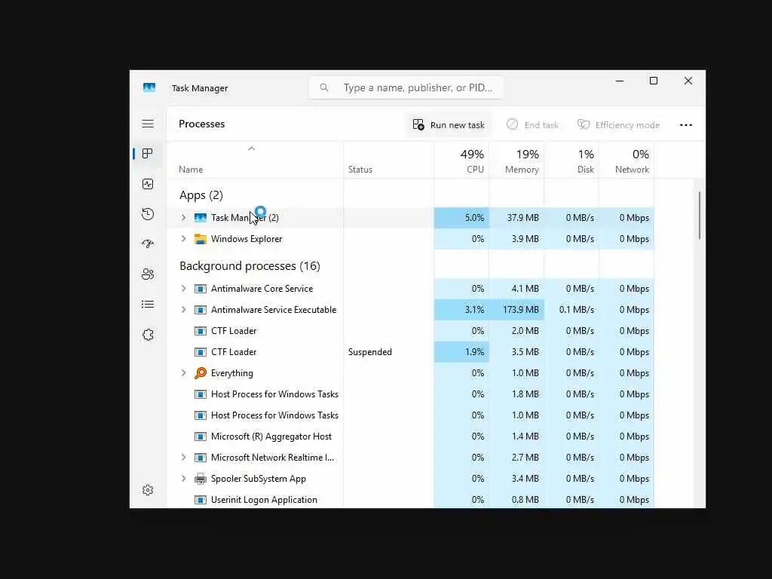Image resolution: width=772 pixels, height=579 pixels.
Task: Click the search magnifier icon
Action: coord(324,87)
